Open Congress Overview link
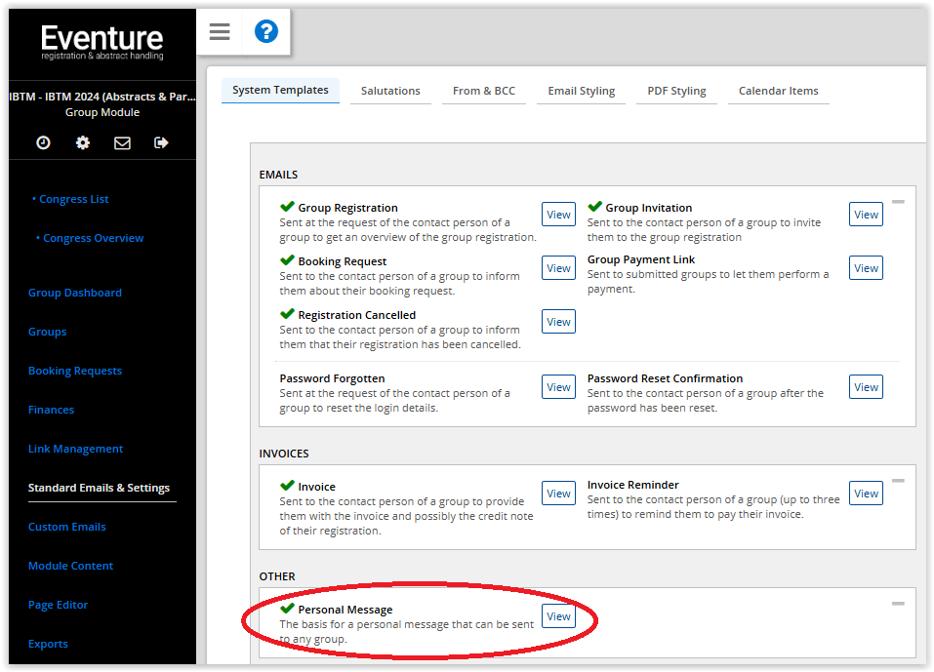Viewport: 934px width, 672px height. pyautogui.click(x=93, y=238)
